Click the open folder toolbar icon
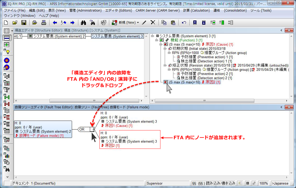 pyautogui.click(x=15, y=23)
